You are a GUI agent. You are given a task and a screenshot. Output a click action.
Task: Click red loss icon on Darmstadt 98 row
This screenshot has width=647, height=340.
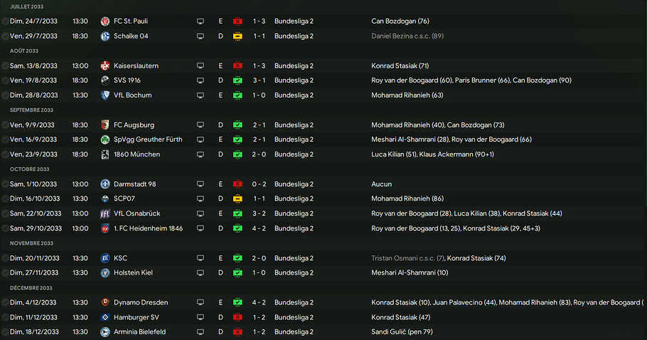coord(237,184)
